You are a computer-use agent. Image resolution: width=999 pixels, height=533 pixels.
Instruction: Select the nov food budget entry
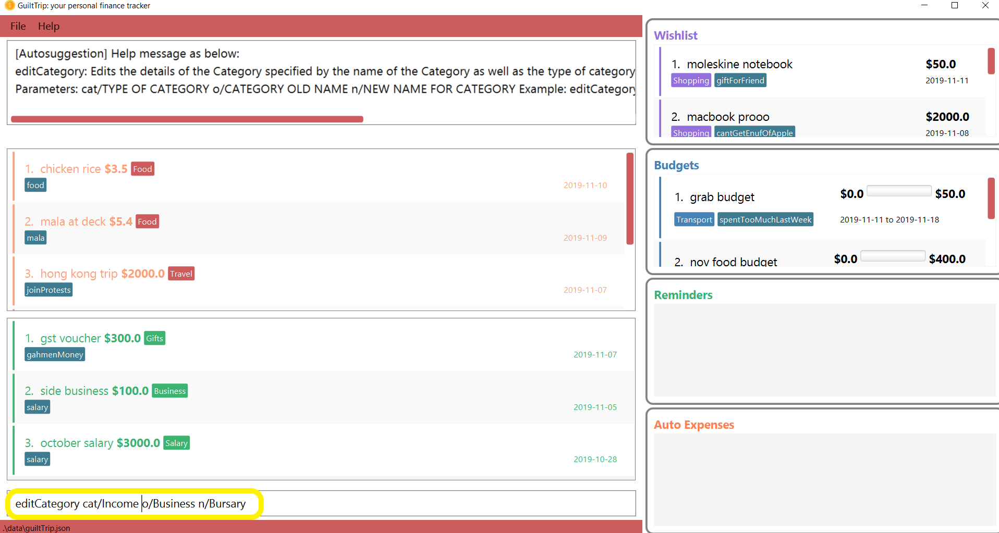(822, 254)
